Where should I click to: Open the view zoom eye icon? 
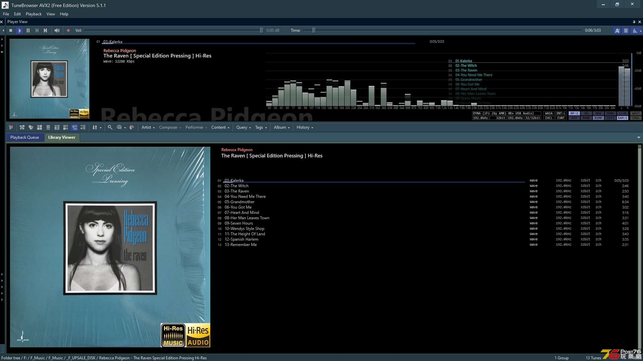119,127
